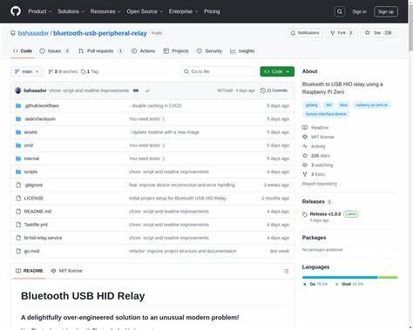Click the internal folder icon
Viewport: 413px width, 330px height.
[x=18, y=158]
